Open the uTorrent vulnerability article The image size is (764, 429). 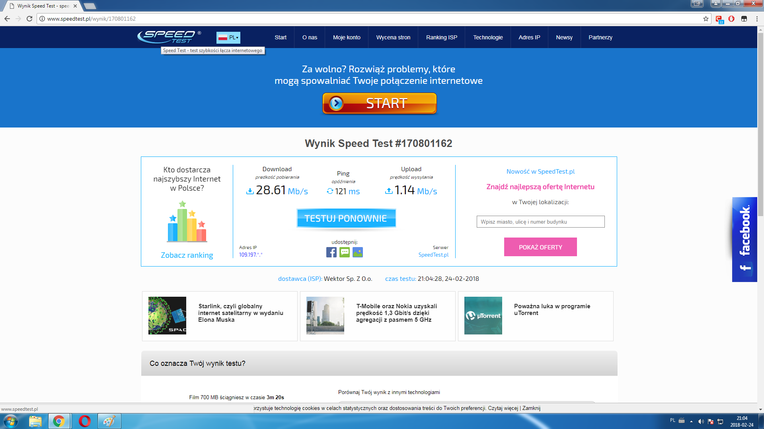coord(552,309)
